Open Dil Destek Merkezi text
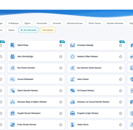This screenshot has height=130, width=133. click(86, 91)
